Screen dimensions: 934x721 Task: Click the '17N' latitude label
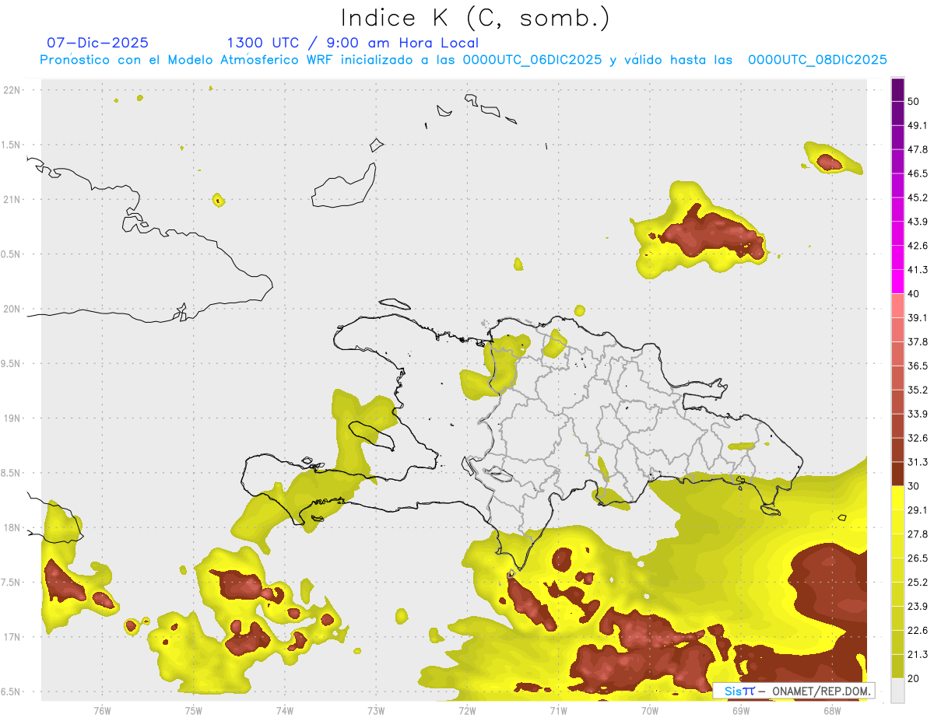(x=13, y=637)
